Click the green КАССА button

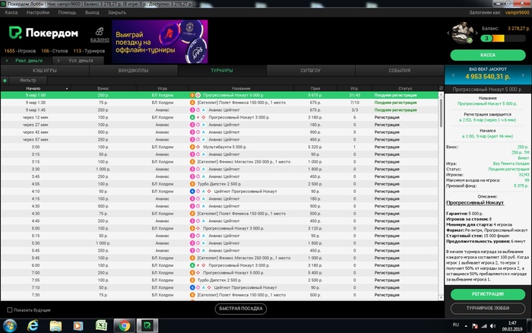tap(488, 55)
